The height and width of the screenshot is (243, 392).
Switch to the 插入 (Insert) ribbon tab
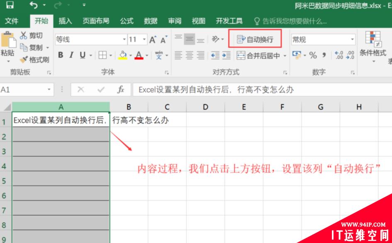click(x=65, y=21)
